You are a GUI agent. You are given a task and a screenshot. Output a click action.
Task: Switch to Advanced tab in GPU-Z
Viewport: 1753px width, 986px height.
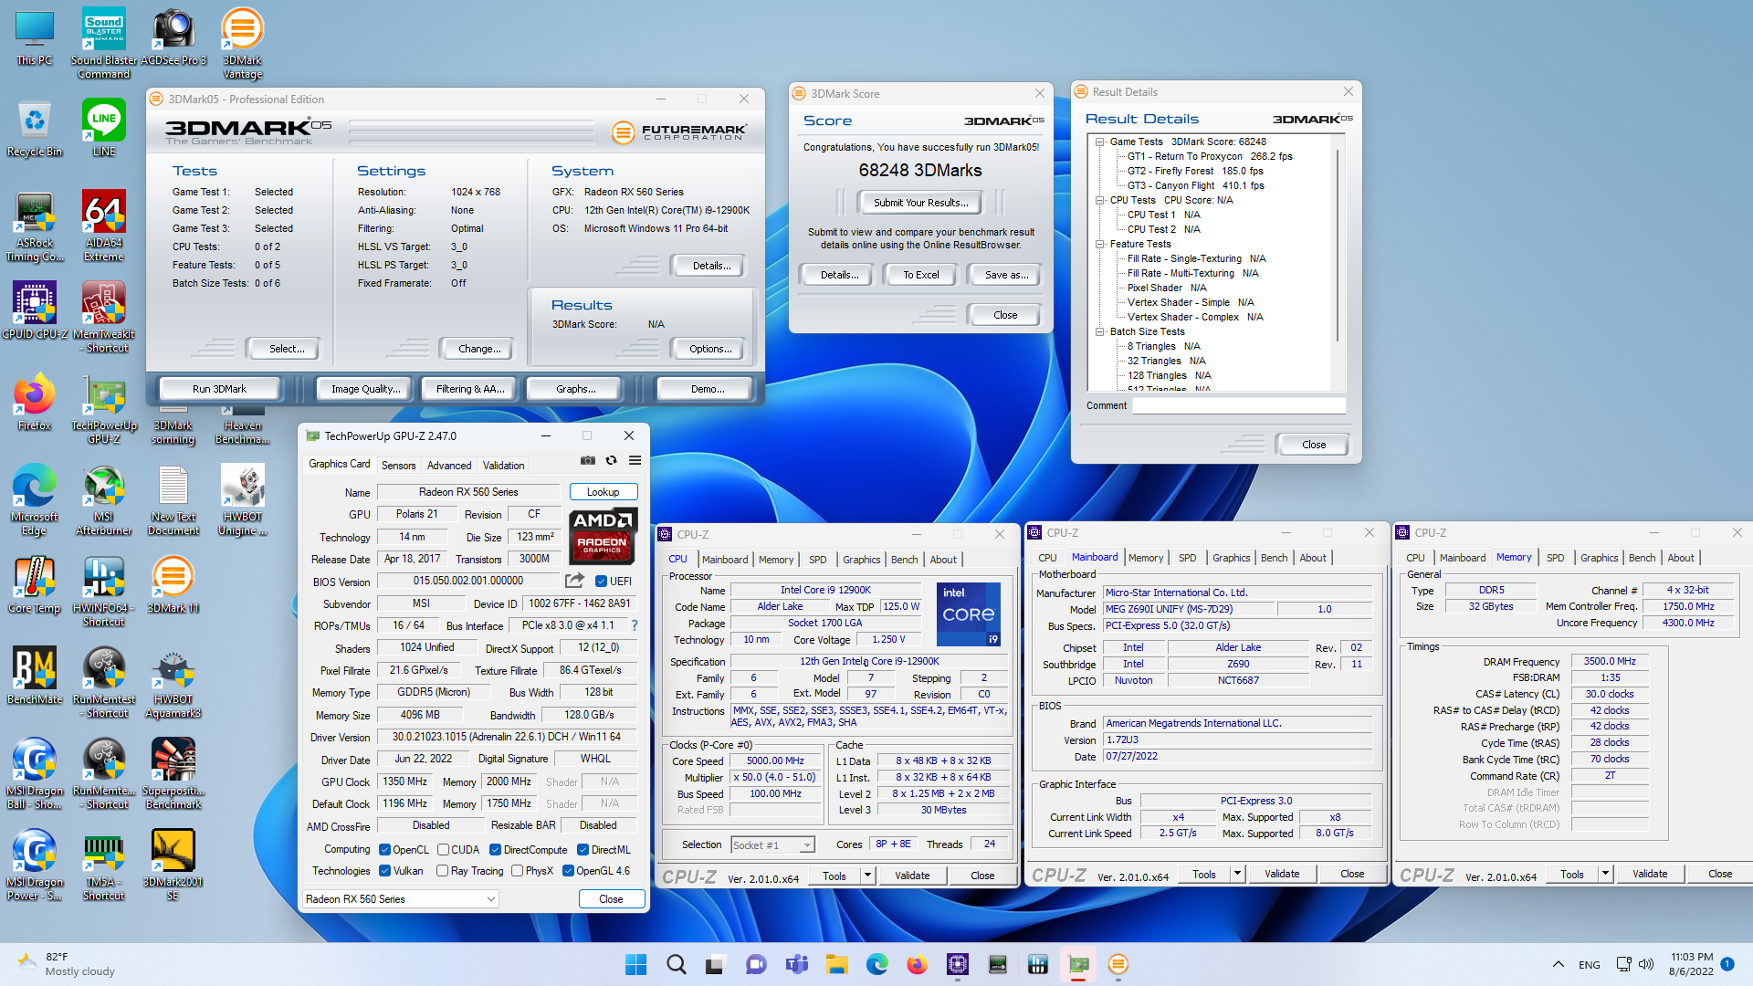coord(449,466)
